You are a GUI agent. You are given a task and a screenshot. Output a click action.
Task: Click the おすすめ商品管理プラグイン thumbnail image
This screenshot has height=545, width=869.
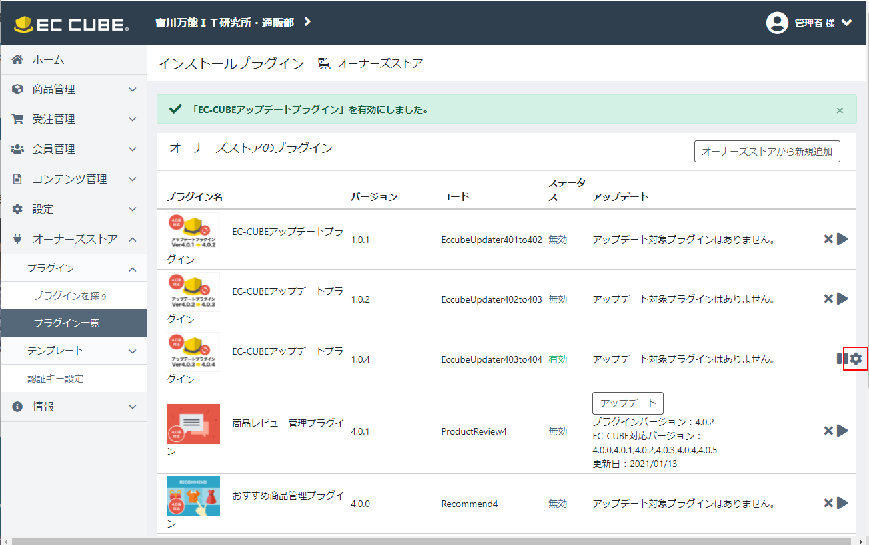pyautogui.click(x=193, y=496)
